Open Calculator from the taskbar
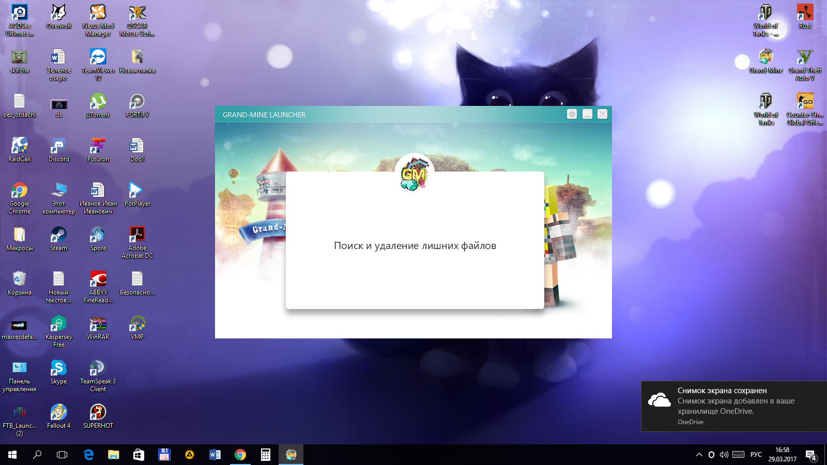The image size is (827, 465). pyautogui.click(x=266, y=455)
